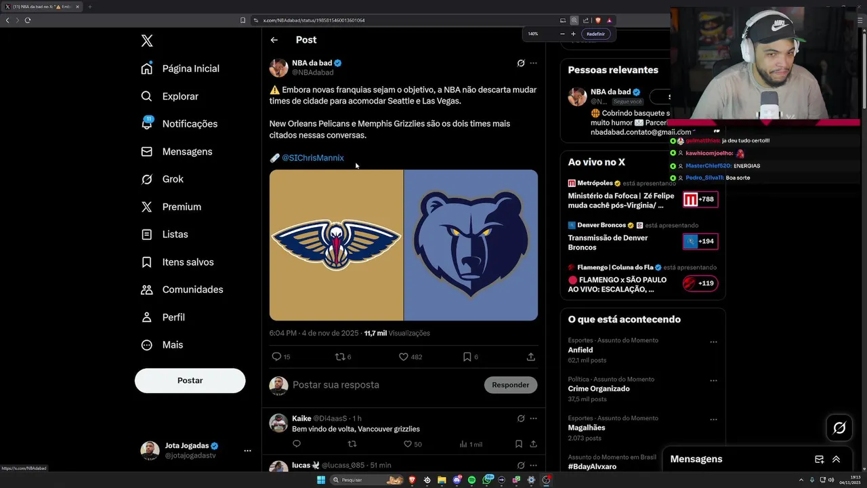867x488 pixels.
Task: Open Itens salvos bookmarks
Action: coord(177,262)
